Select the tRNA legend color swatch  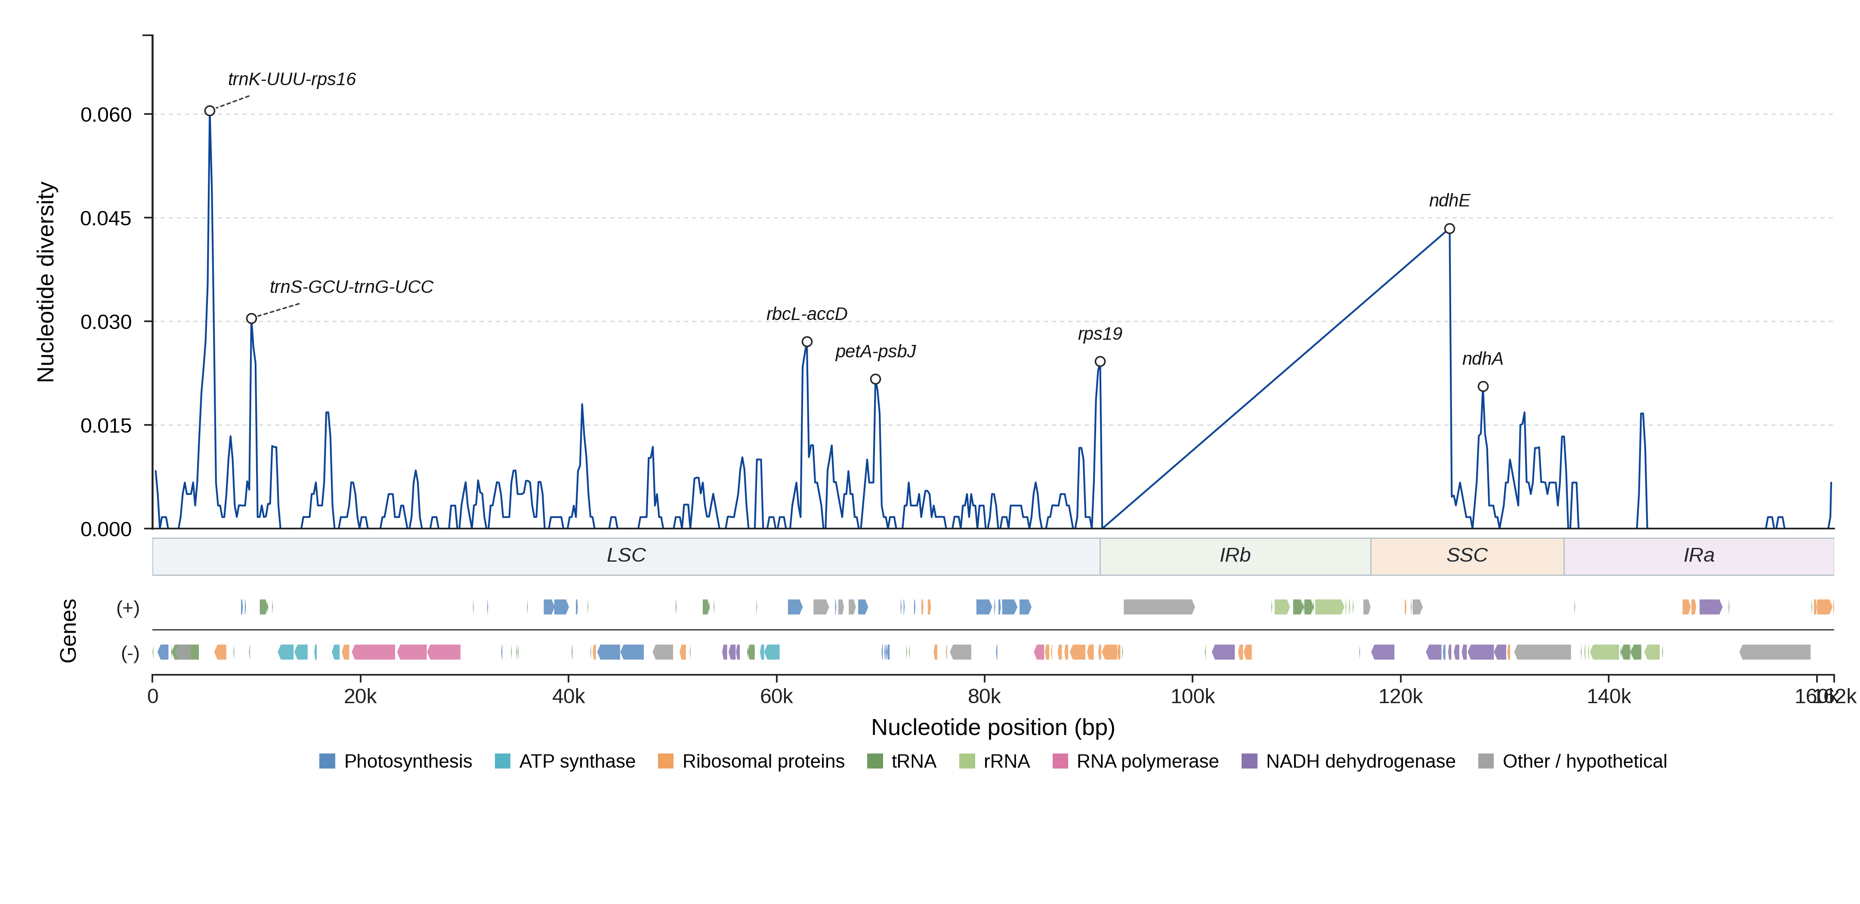tap(875, 761)
